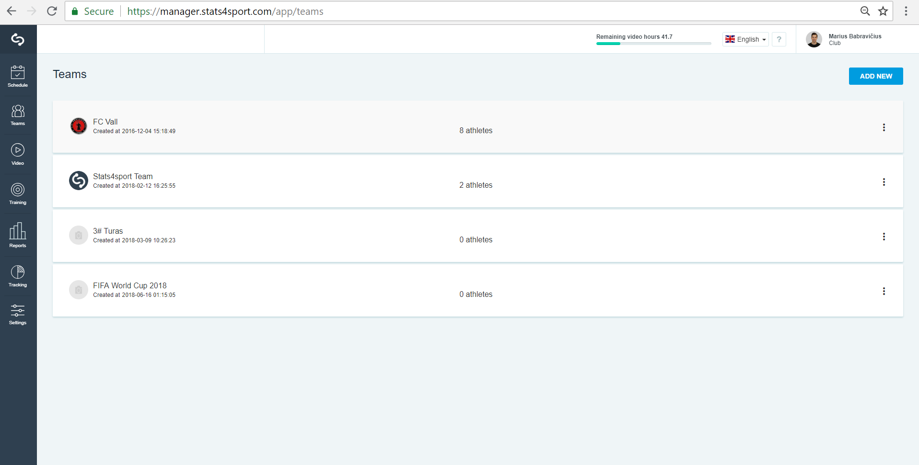Open the Schedule section in sidebar
The height and width of the screenshot is (465, 919).
point(18,77)
